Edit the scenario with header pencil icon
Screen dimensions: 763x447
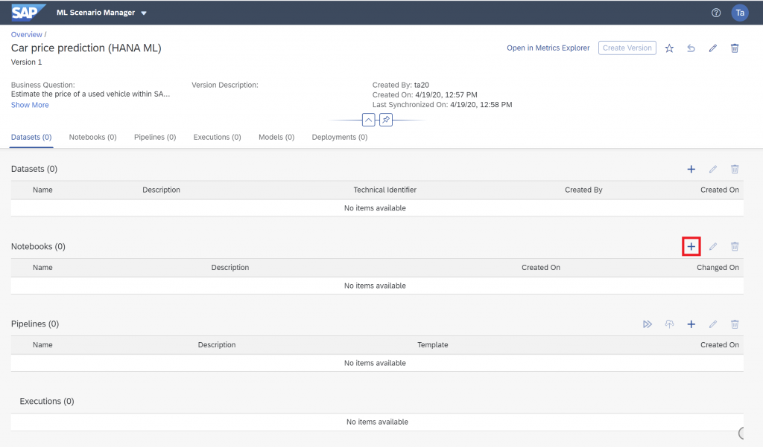pyautogui.click(x=713, y=48)
